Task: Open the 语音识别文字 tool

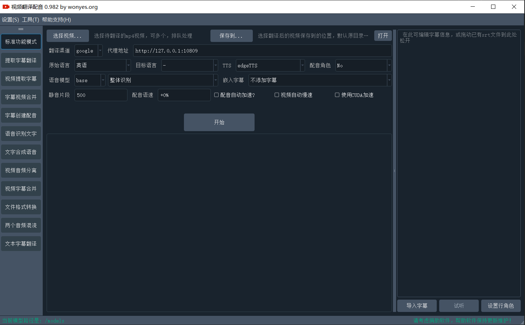Action: [21, 134]
